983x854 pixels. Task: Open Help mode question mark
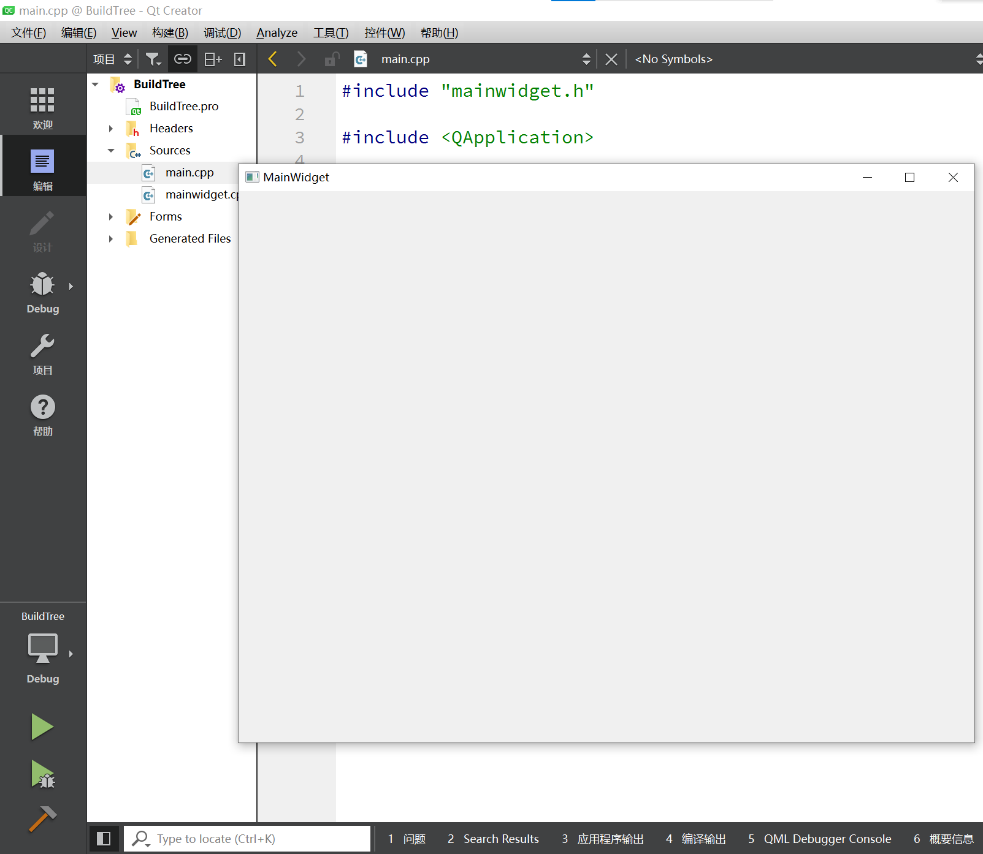coord(42,407)
